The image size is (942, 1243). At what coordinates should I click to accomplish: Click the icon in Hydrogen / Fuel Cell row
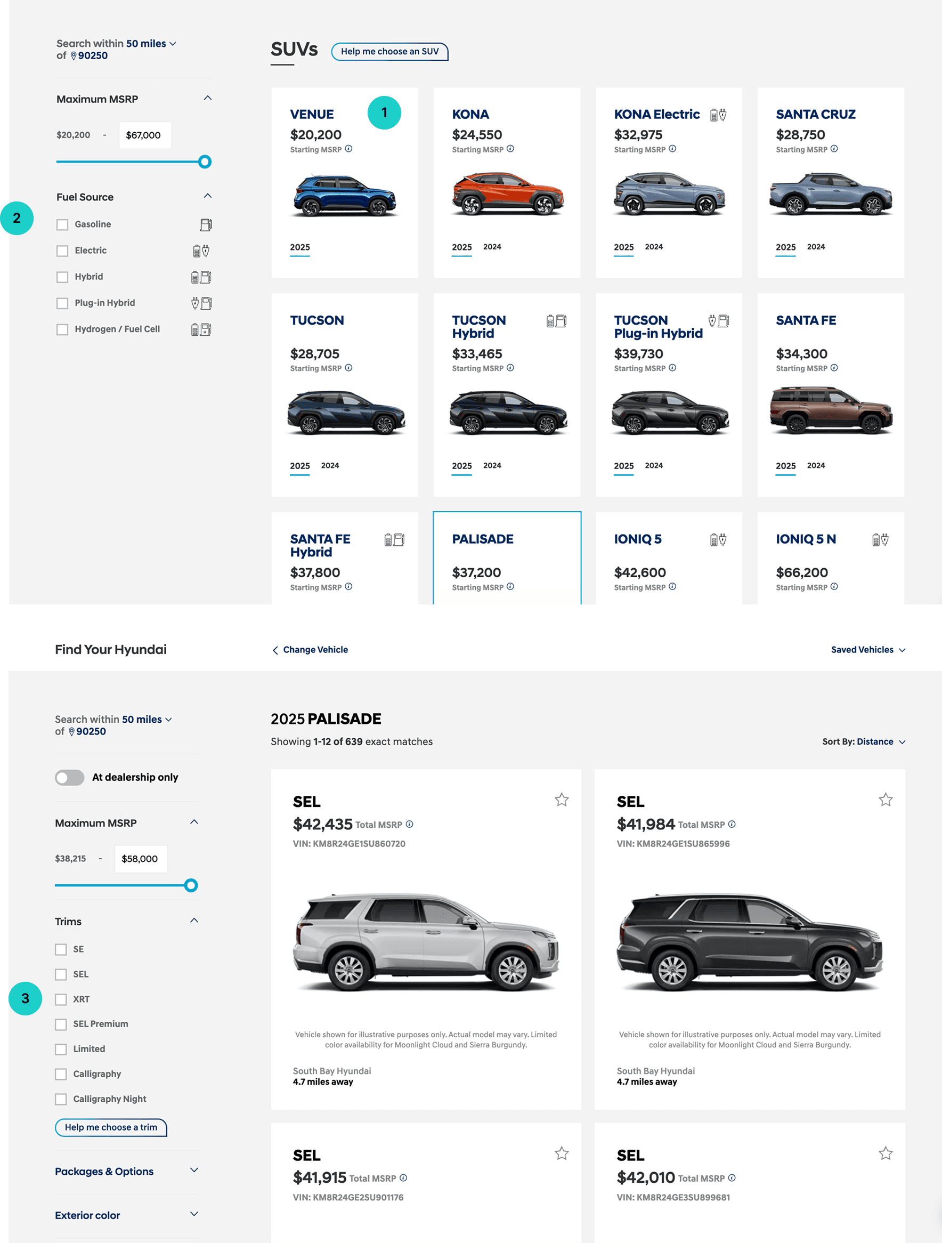tap(201, 329)
